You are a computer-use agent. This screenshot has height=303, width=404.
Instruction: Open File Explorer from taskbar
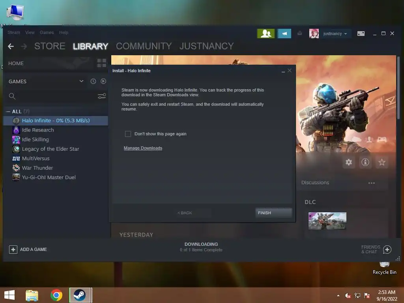[32, 295]
